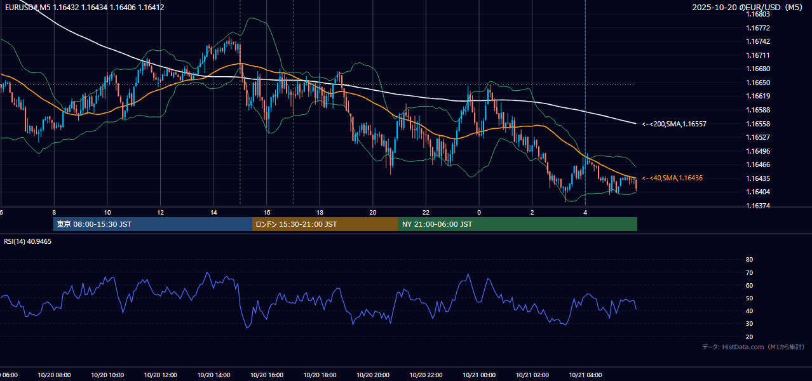
Task: Click price level 1.16435 on the axis
Action: point(757,178)
